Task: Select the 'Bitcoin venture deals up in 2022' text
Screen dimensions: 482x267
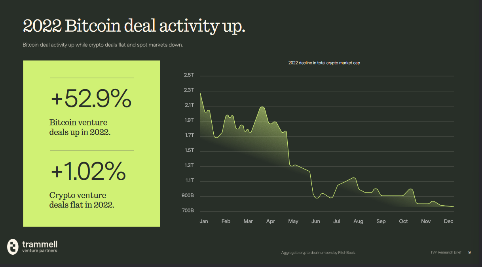Action: click(80, 127)
